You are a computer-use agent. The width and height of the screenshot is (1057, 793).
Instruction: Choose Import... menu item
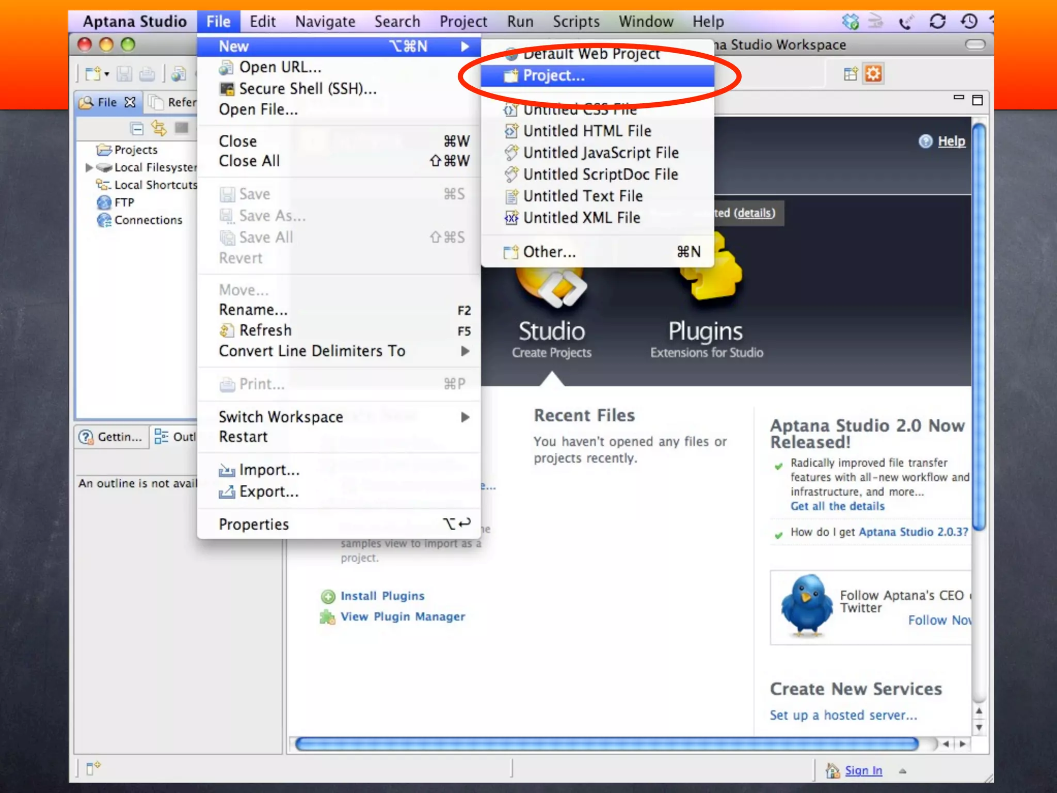click(x=339, y=470)
